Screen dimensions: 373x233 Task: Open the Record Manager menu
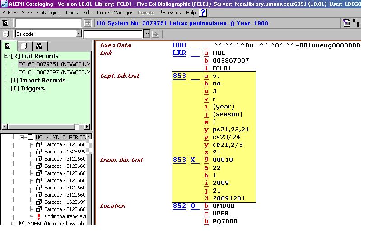pyautogui.click(x=115, y=13)
